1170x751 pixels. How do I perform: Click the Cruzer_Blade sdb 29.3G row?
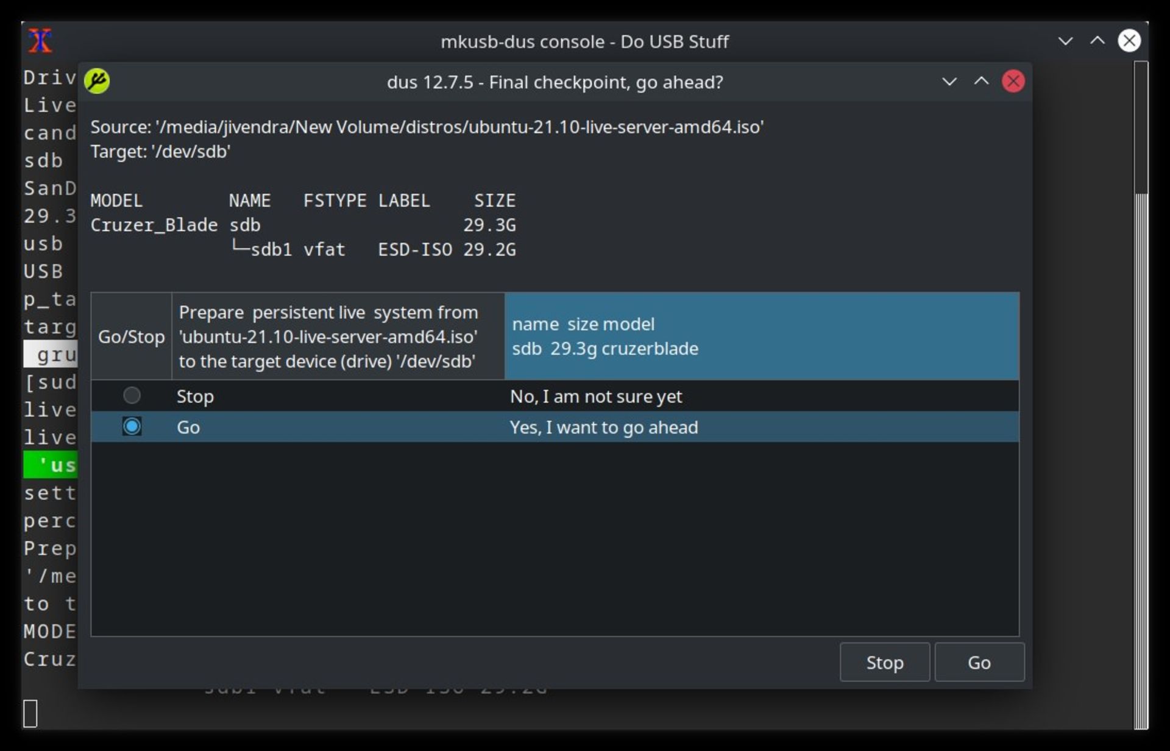click(x=303, y=225)
